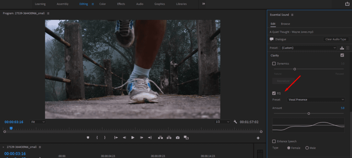Click the duration text 00:01:57:02
Screen dimensions: 352x158
coord(249,122)
